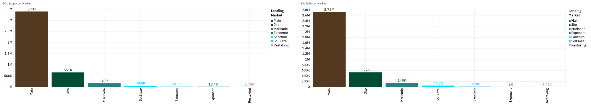Toggle Jito series in Supply chart legend
The height and width of the screenshot is (109, 591).
tap(276, 25)
